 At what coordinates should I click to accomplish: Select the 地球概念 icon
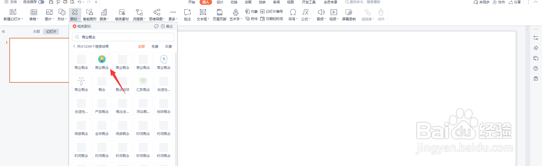[x=164, y=106]
